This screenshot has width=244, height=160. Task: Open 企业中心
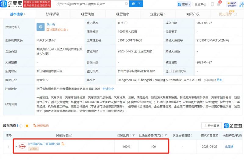click(200, 4)
